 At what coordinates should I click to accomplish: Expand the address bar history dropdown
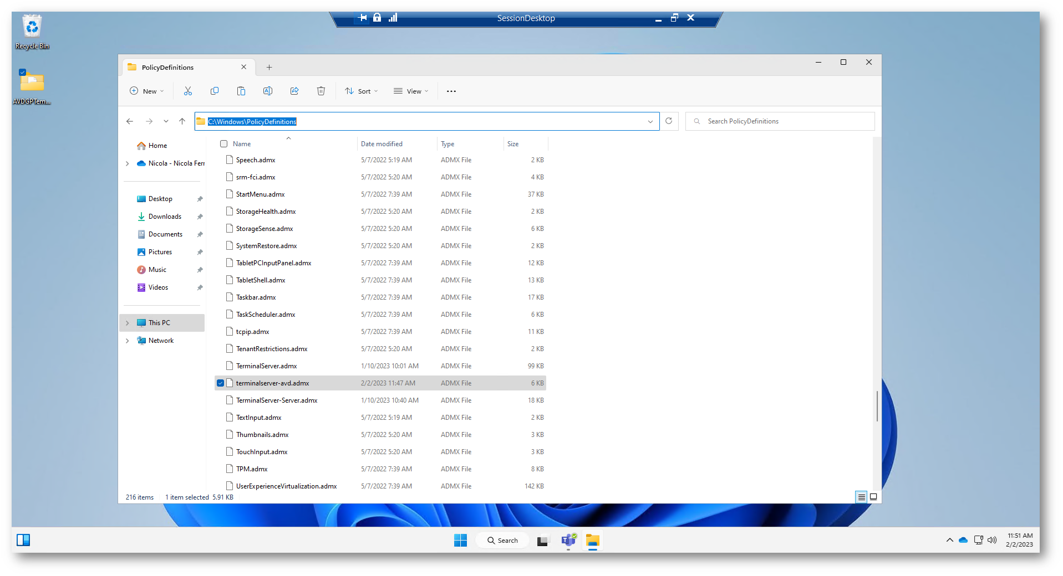(x=650, y=121)
